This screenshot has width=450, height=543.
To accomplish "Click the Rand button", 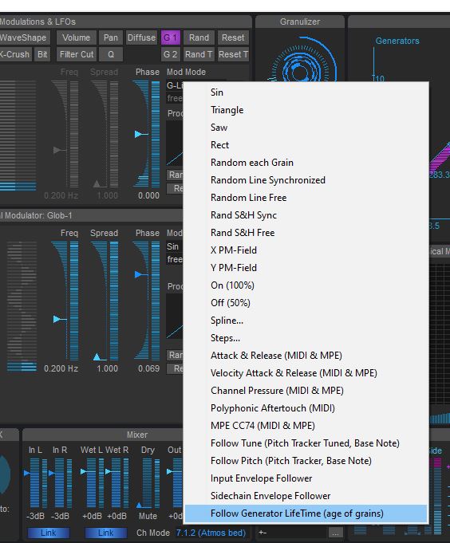I will 199,37.
